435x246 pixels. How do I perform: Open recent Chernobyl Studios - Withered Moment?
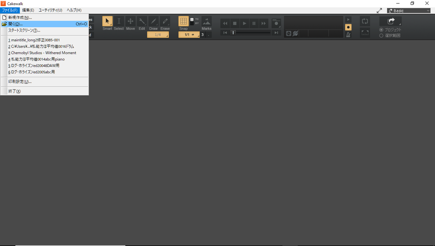click(x=44, y=53)
